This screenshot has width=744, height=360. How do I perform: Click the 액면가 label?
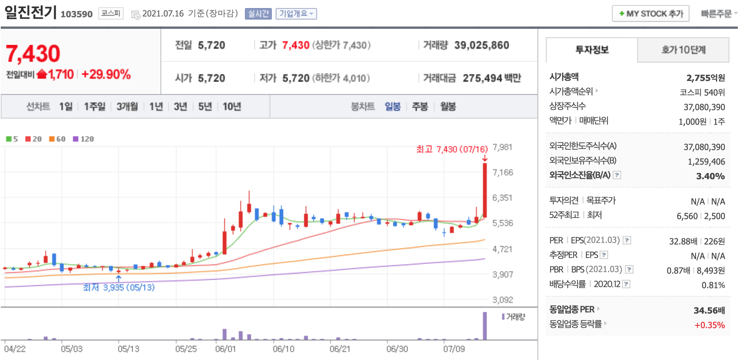[560, 121]
